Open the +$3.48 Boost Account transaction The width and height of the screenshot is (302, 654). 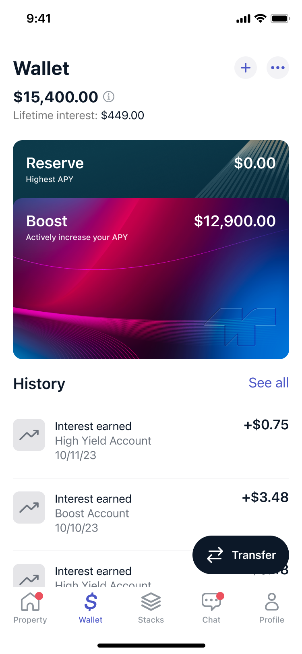(151, 513)
